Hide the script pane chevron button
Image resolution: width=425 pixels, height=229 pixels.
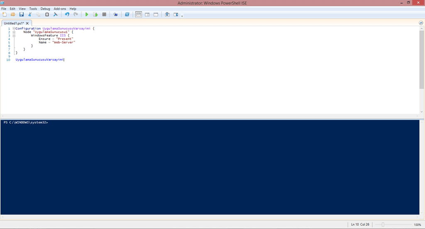tap(421, 23)
